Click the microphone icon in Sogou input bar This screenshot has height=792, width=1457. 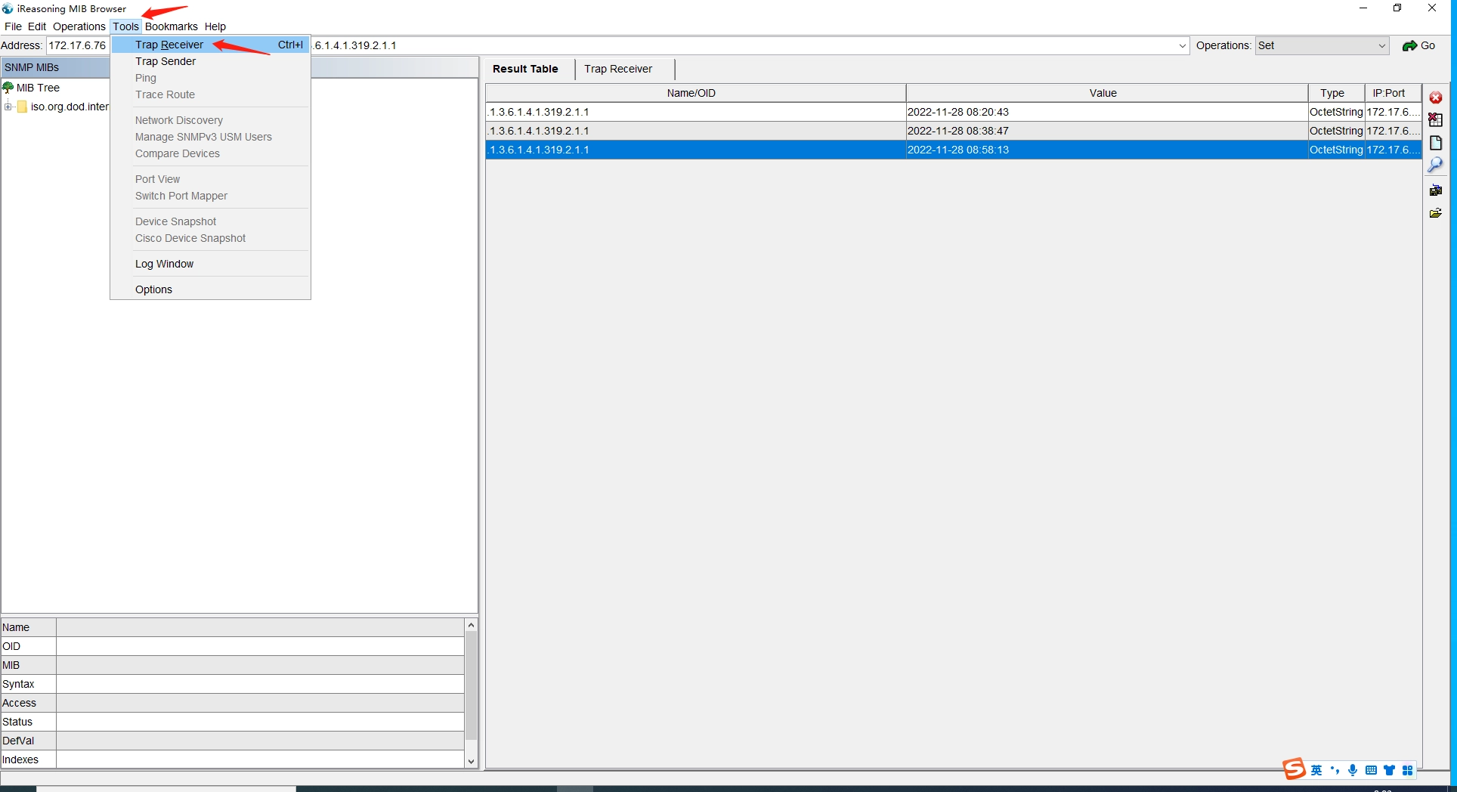pos(1352,770)
